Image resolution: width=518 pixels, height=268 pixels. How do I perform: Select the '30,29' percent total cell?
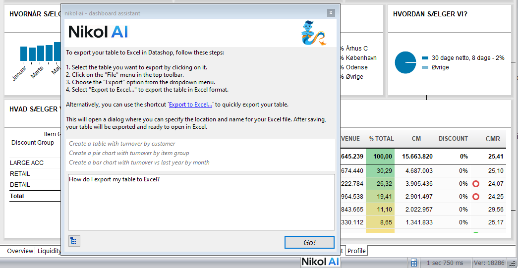pyautogui.click(x=380, y=170)
